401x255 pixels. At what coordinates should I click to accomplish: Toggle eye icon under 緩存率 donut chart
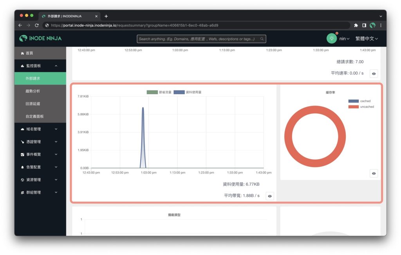[x=374, y=173]
